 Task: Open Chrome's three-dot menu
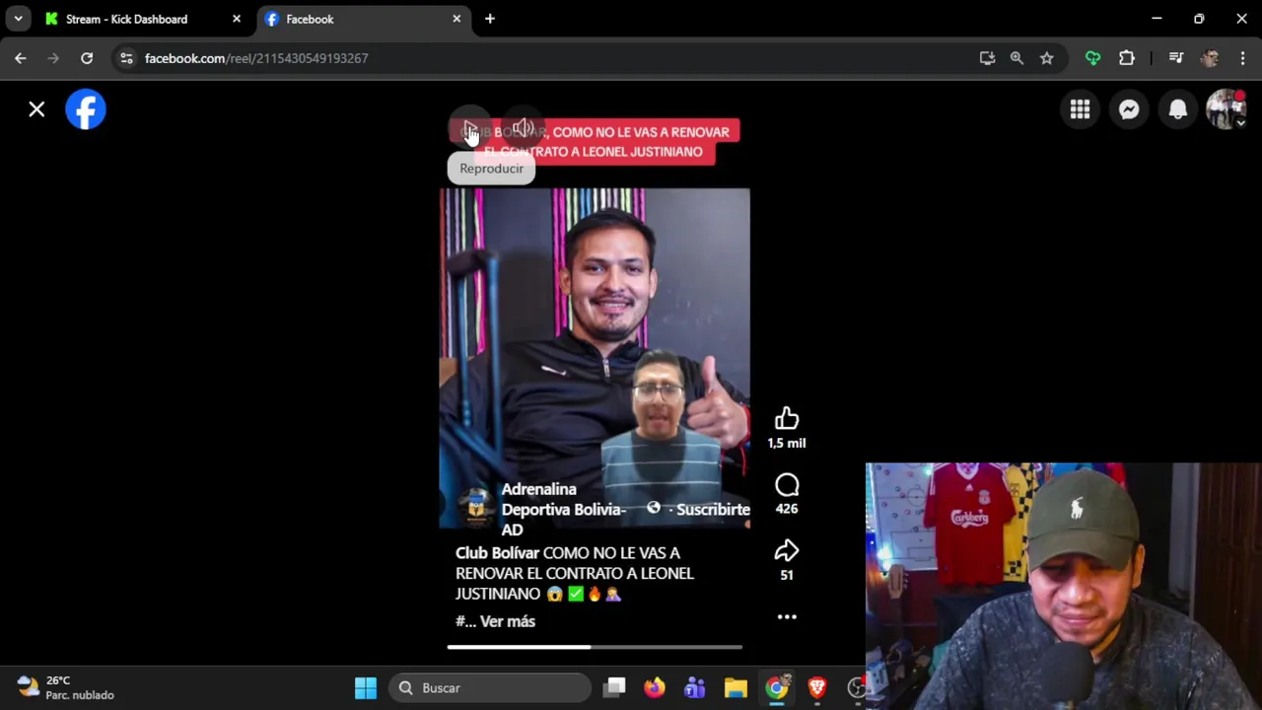(x=1242, y=58)
